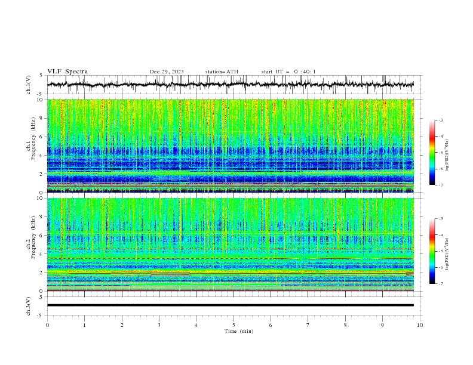Click the "2" kHz tick of ch.1 spectrogram
Viewport: 473px width, 365px height.
[42, 174]
